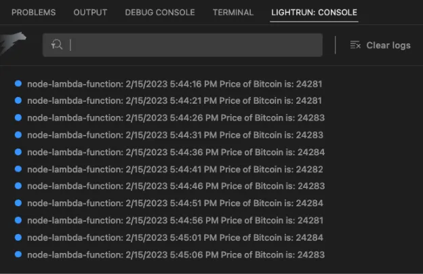Select the log entry showing price 24282
Viewport: 423px width, 274px height.
pos(174,169)
